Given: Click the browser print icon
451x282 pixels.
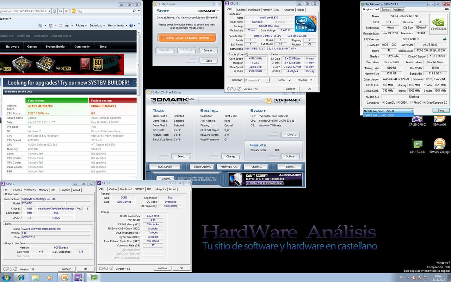Looking at the screenshot, I should (x=67, y=26).
